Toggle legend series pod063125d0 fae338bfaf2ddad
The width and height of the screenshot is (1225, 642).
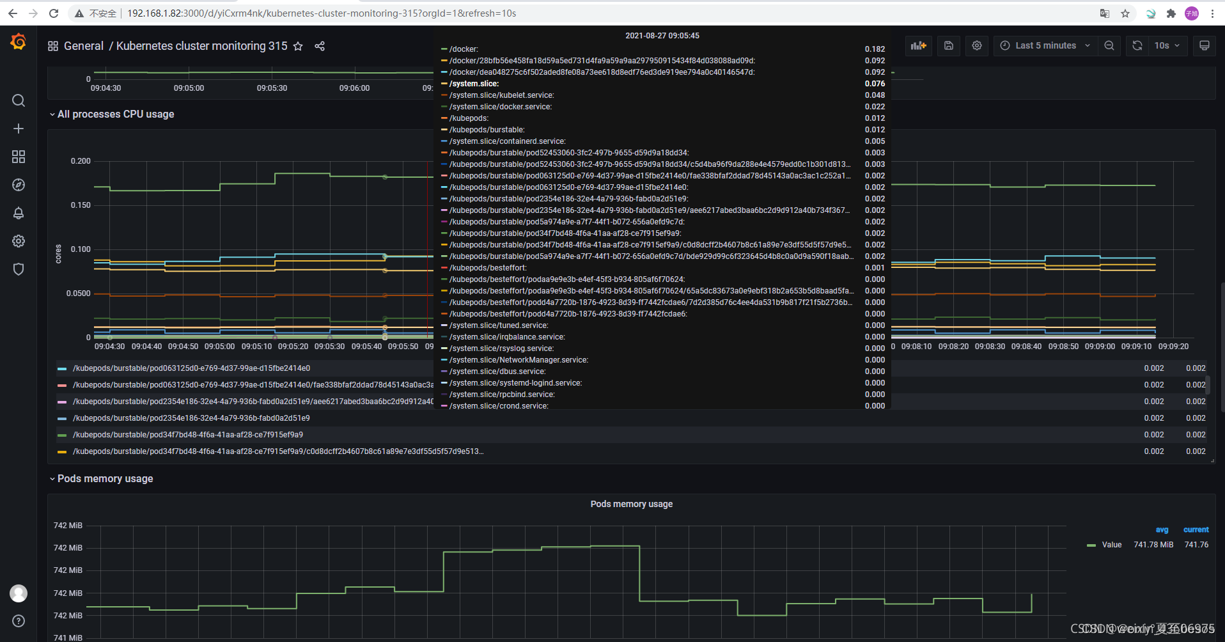(x=253, y=385)
